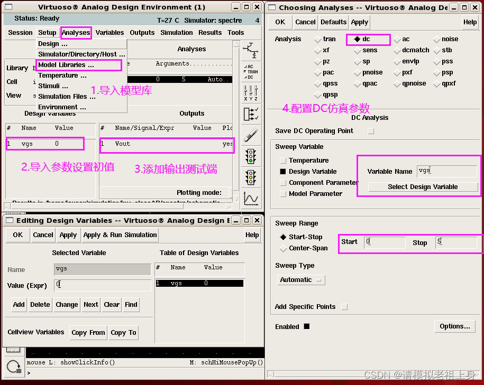Click the Choose Design transistor icon
The height and width of the screenshot is (385, 484).
coord(251,51)
